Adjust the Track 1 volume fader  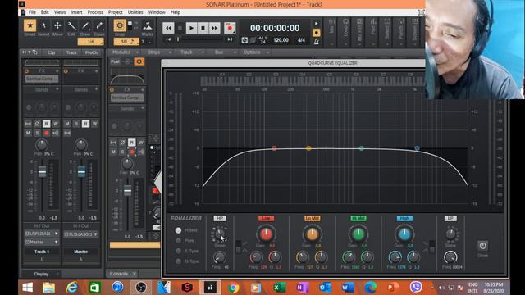click(42, 172)
